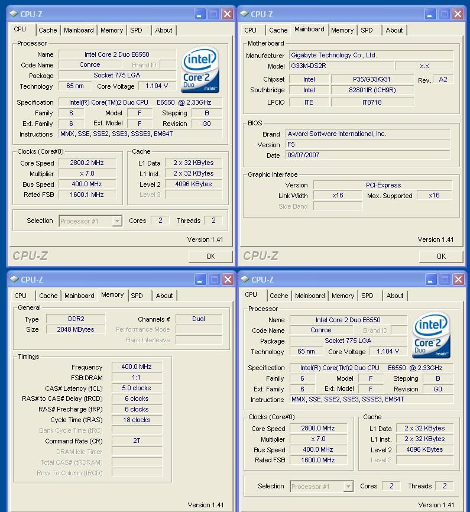Click Cycle Time value 18 clocks
470x512 pixels.
(x=137, y=420)
